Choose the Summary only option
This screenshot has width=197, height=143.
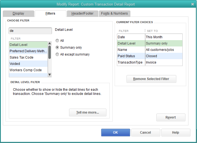pyautogui.click(x=57, y=48)
